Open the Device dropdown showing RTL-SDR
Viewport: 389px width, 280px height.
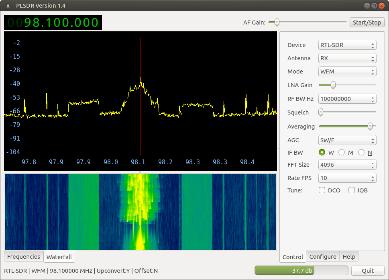click(347, 45)
